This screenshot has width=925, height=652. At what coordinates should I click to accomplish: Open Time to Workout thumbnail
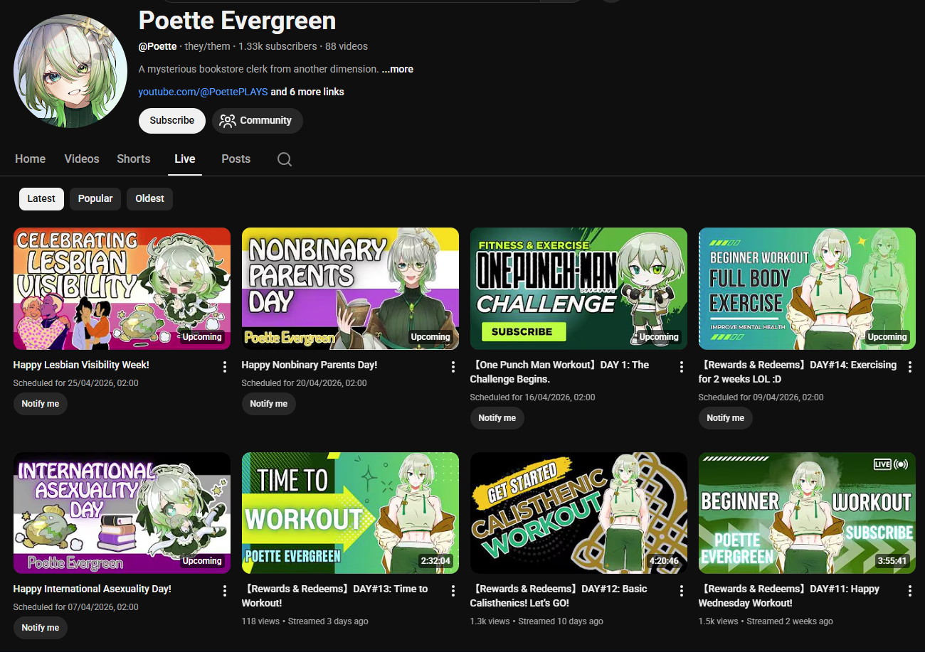point(351,513)
